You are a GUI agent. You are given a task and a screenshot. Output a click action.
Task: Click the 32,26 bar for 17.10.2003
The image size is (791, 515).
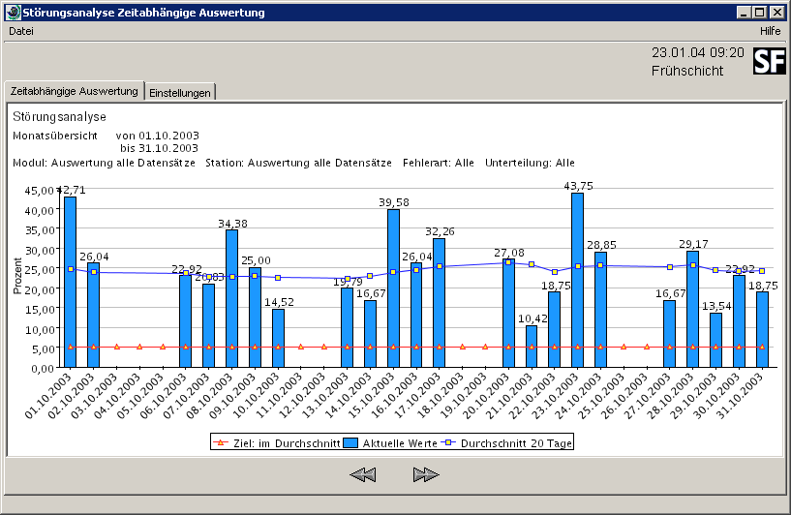tap(439, 303)
